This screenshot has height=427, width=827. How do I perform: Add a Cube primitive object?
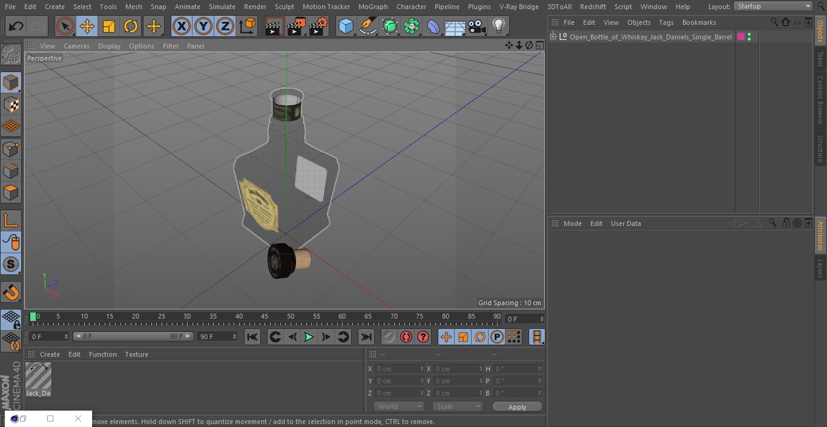coord(346,26)
